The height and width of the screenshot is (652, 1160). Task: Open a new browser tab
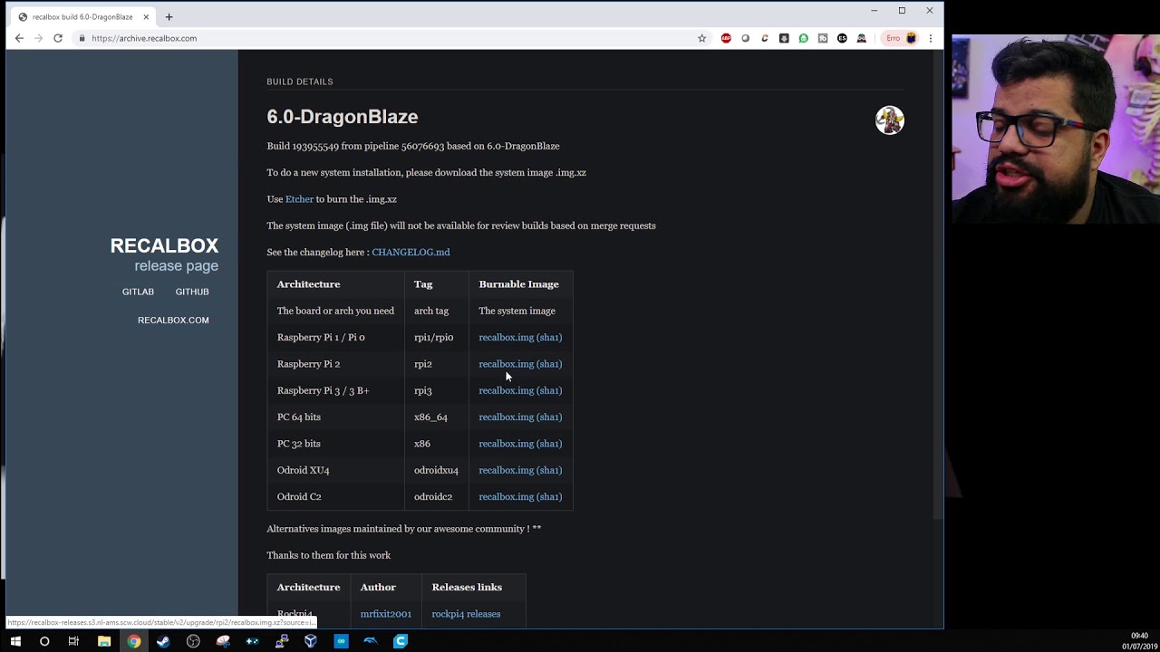(x=169, y=16)
